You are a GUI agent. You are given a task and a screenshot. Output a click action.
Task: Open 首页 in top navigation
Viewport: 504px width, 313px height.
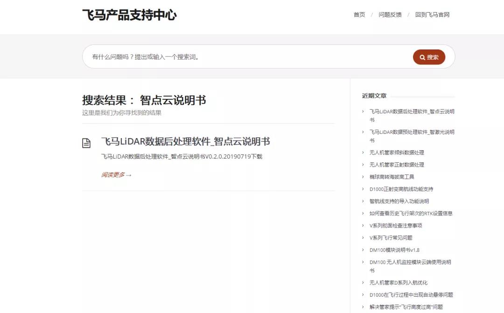(x=359, y=14)
